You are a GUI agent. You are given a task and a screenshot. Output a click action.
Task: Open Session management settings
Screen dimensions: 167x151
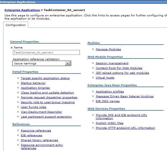point(112,63)
